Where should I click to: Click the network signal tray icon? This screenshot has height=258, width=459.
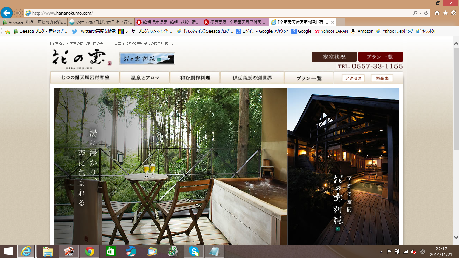pyautogui.click(x=406, y=251)
